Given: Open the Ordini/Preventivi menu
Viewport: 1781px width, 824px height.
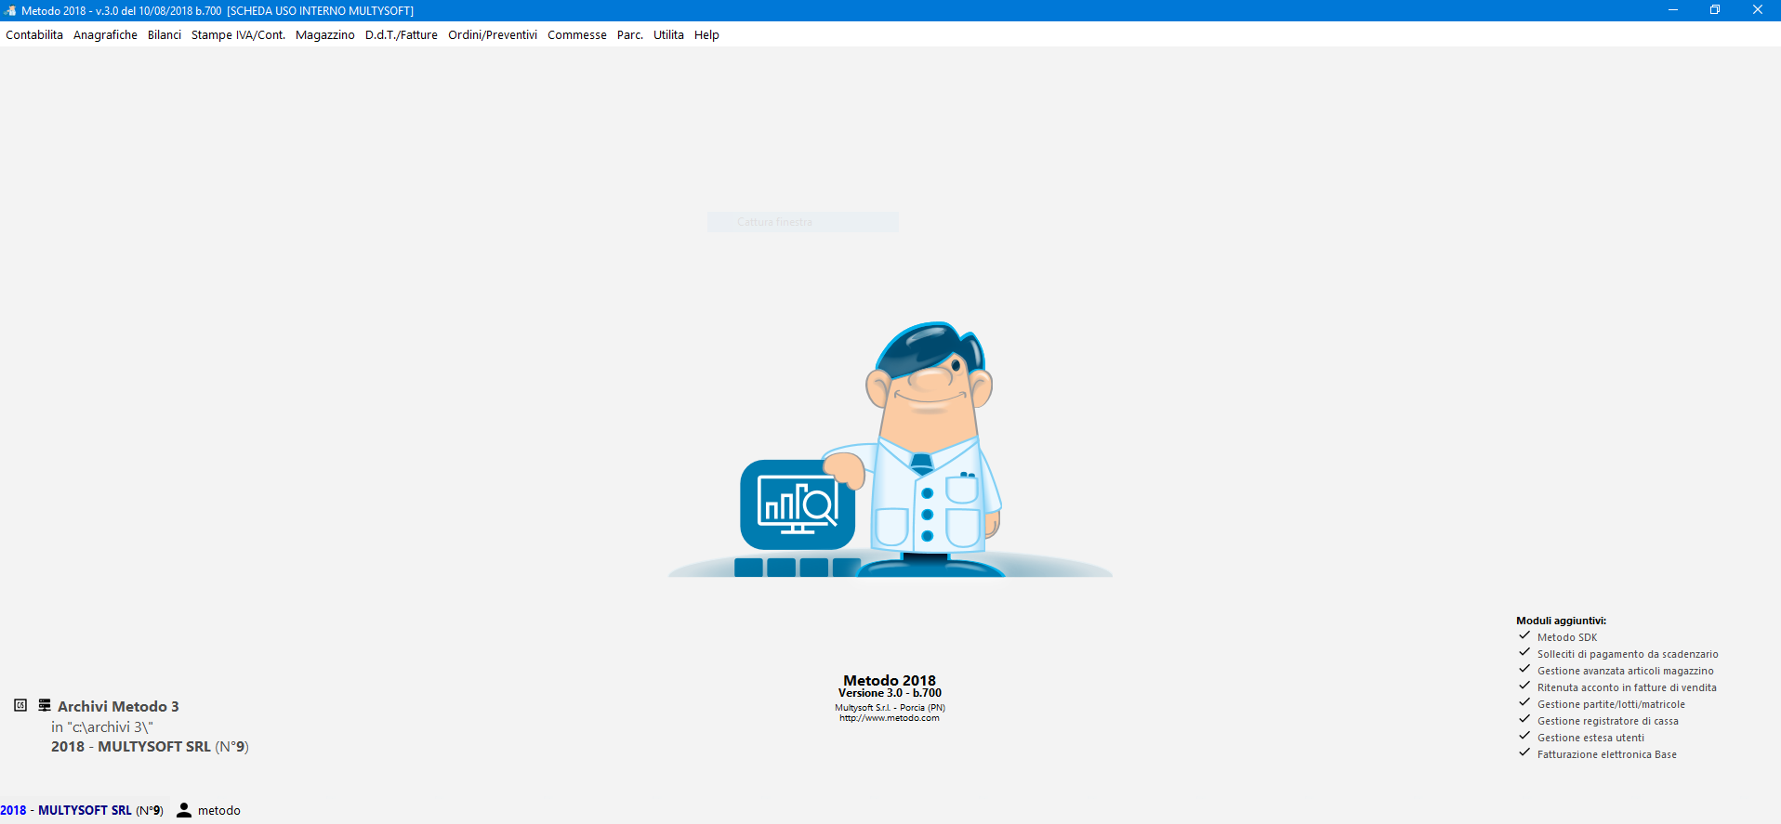Looking at the screenshot, I should [x=493, y=34].
